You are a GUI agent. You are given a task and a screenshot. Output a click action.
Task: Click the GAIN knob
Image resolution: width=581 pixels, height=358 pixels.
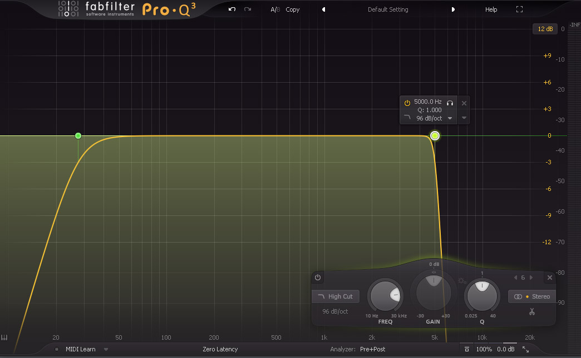pyautogui.click(x=434, y=293)
